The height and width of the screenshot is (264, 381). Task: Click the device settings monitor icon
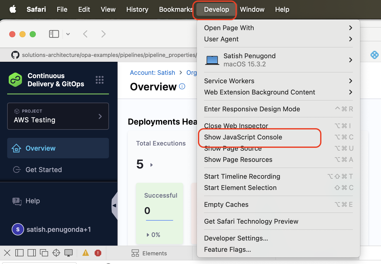point(69,253)
